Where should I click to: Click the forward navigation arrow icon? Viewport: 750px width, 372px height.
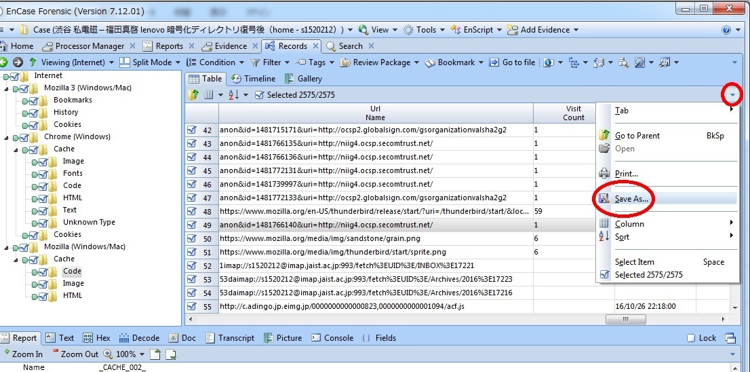coord(18,62)
